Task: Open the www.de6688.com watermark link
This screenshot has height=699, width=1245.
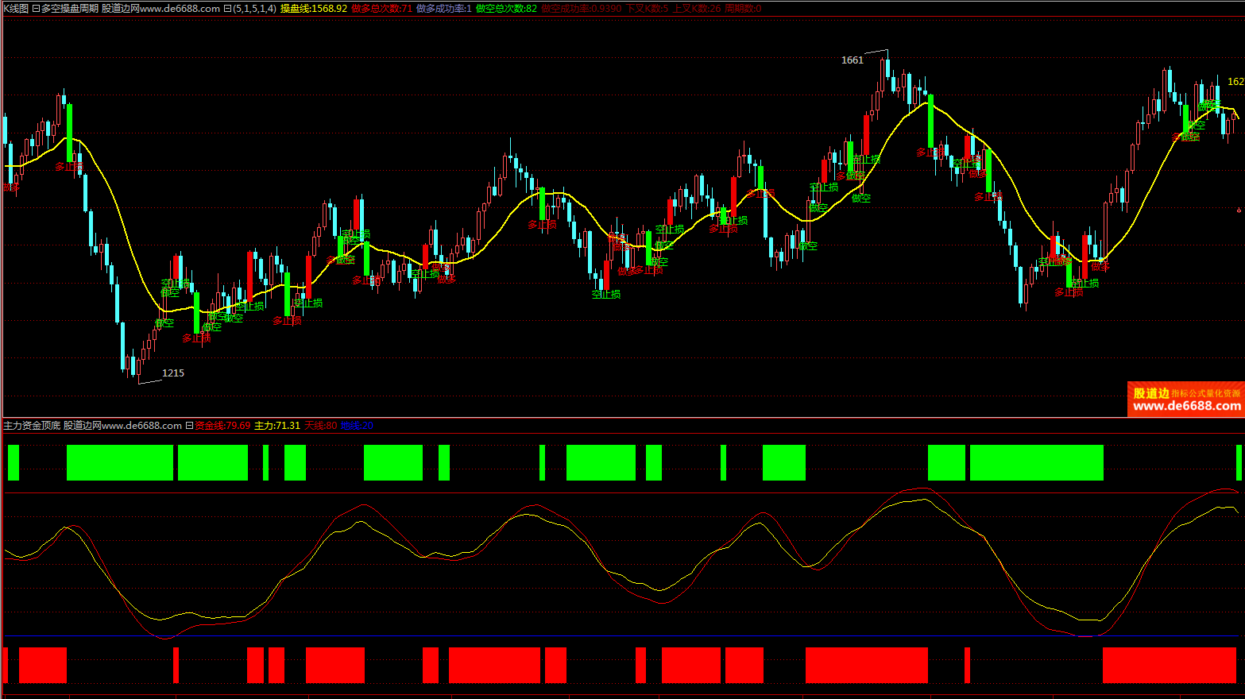Action: pyautogui.click(x=1186, y=407)
